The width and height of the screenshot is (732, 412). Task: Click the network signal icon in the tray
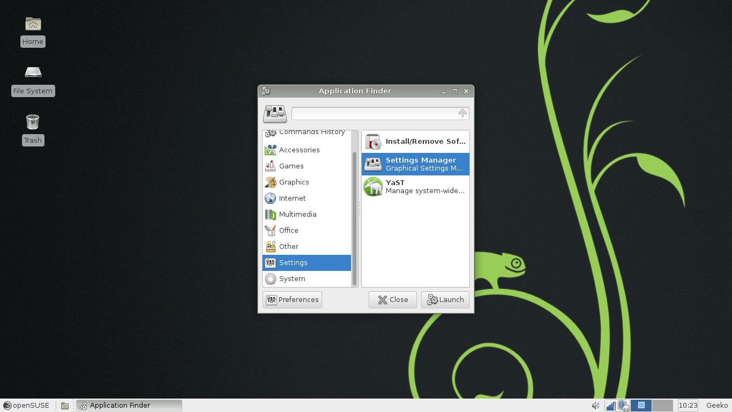click(x=611, y=406)
